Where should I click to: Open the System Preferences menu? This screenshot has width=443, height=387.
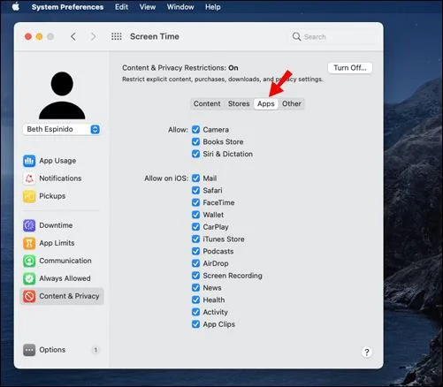click(67, 7)
